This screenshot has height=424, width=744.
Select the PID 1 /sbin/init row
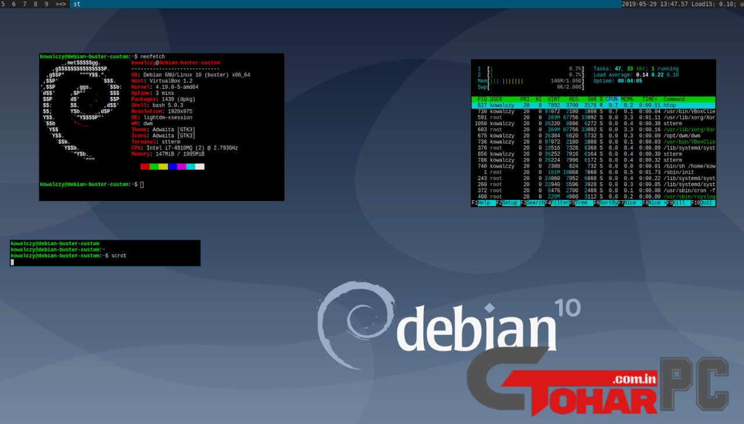593,173
